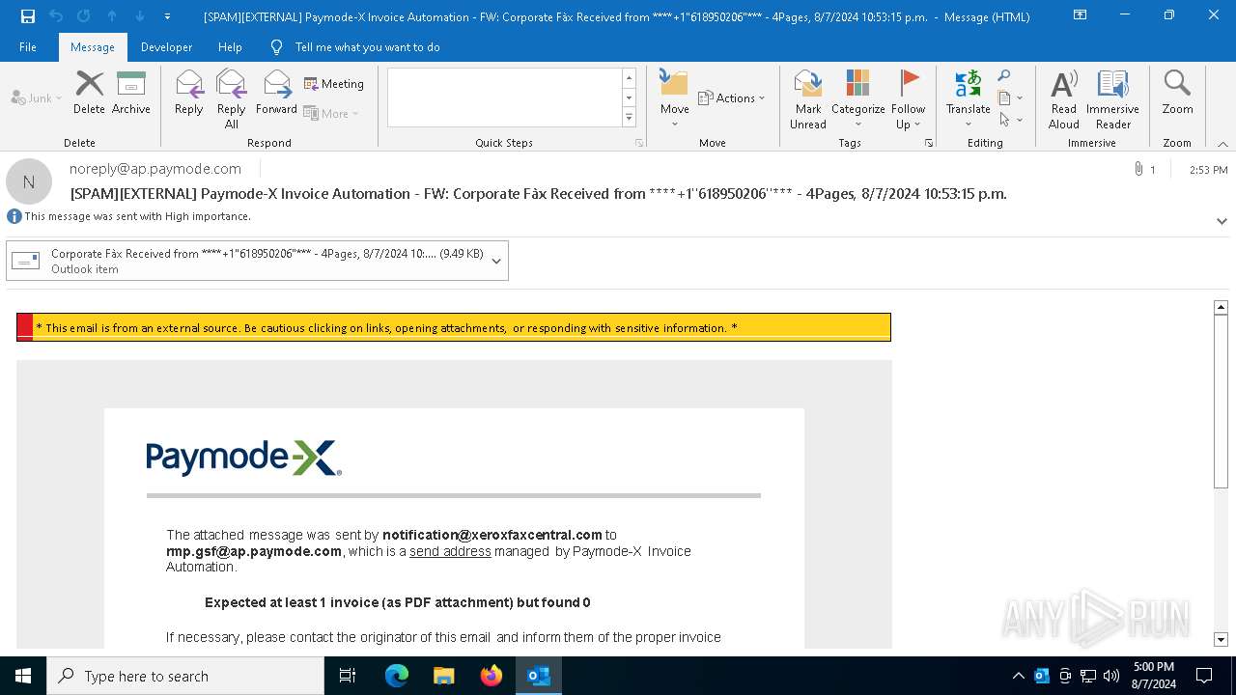Respond with a Meeting
Viewport: 1236px width, 695px height.
tap(334, 84)
